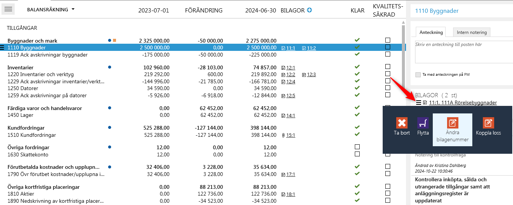Click the orange square on Byggnader och mark
The width and height of the screenshot is (513, 205).
tap(115, 40)
